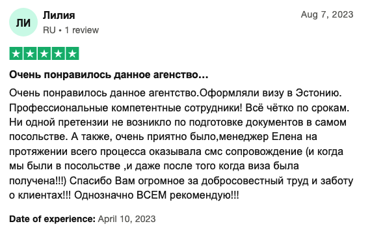Click the second green rating star
This screenshot has width=370, height=239.
pos(30,53)
